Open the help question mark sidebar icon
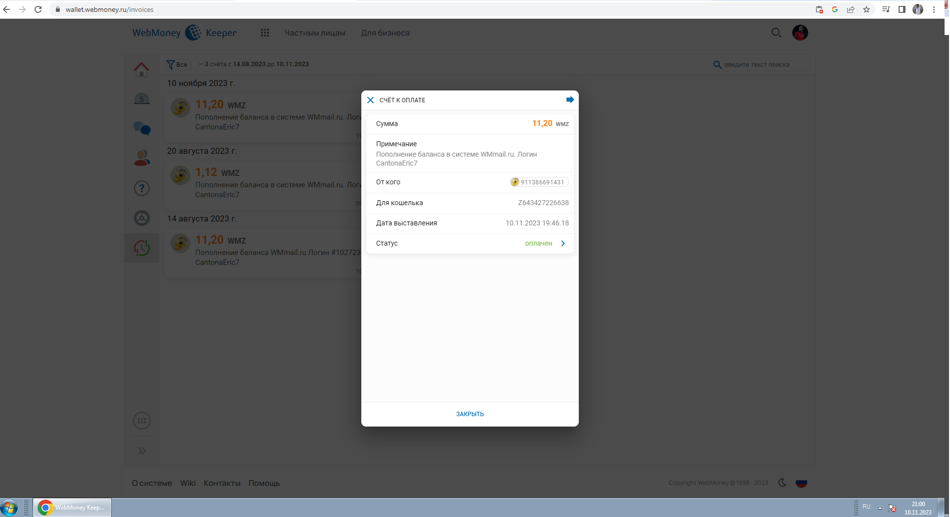950x517 pixels. (x=142, y=188)
